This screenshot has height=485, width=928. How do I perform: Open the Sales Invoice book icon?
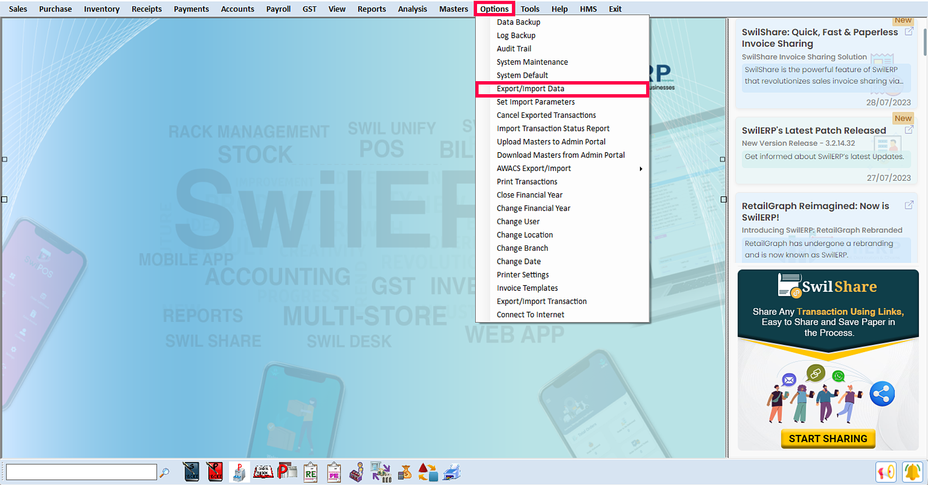(x=191, y=472)
